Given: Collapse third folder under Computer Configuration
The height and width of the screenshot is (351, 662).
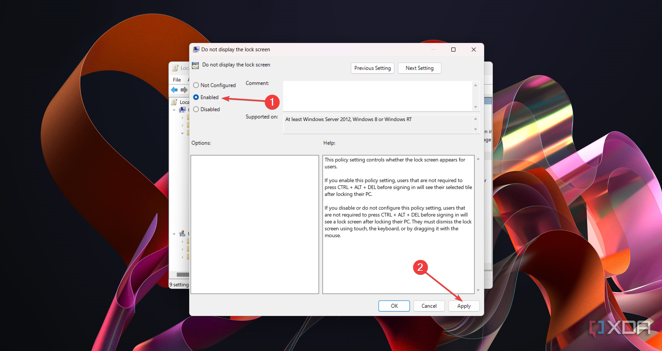Looking at the screenshot, I should (x=182, y=133).
